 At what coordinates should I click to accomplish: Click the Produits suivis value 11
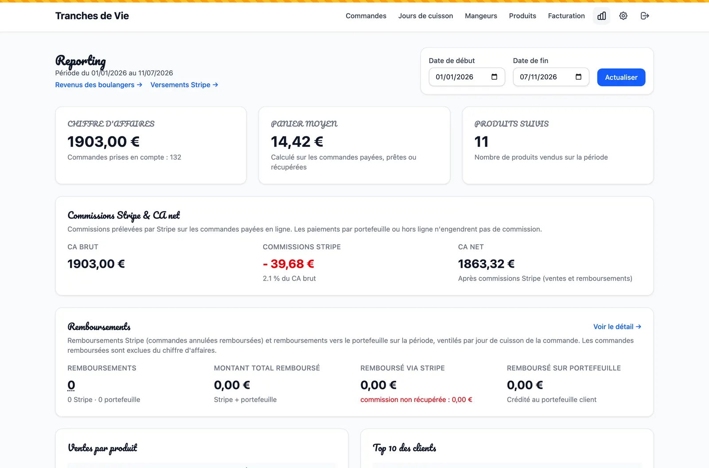pyautogui.click(x=482, y=142)
